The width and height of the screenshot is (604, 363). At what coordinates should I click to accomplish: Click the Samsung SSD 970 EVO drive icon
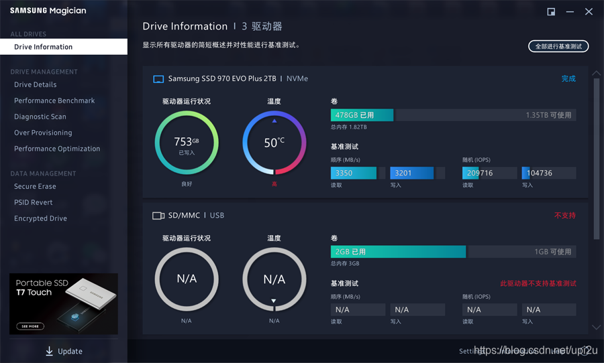(x=158, y=79)
